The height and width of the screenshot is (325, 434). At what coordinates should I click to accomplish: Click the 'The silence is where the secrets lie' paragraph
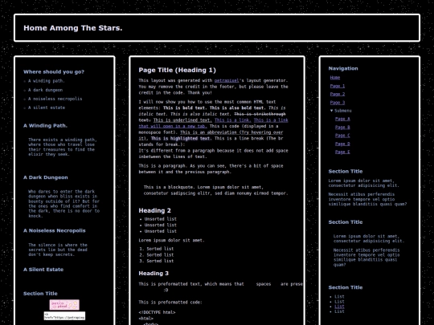58,250
